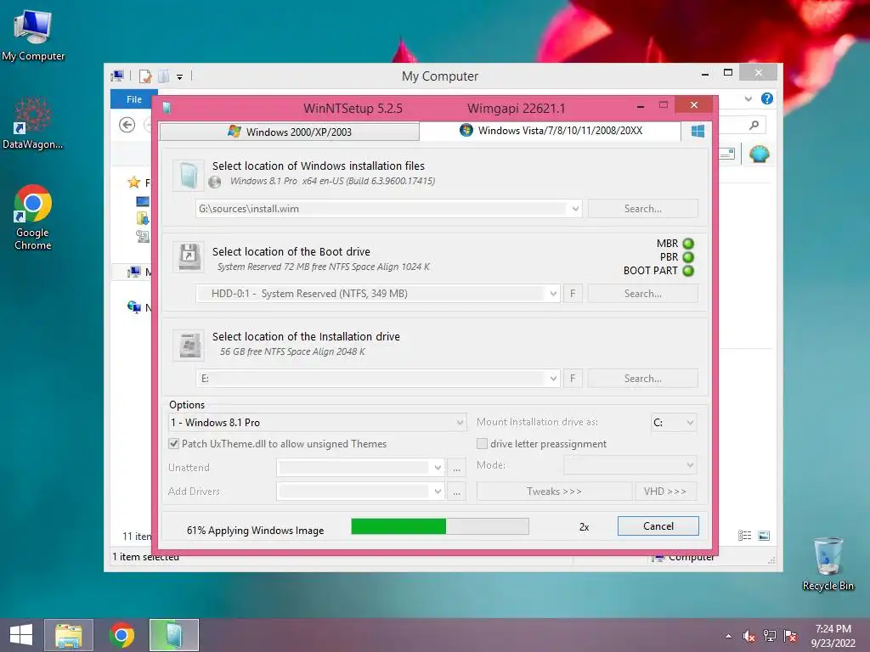Click the F button beside boot drive

click(x=573, y=293)
